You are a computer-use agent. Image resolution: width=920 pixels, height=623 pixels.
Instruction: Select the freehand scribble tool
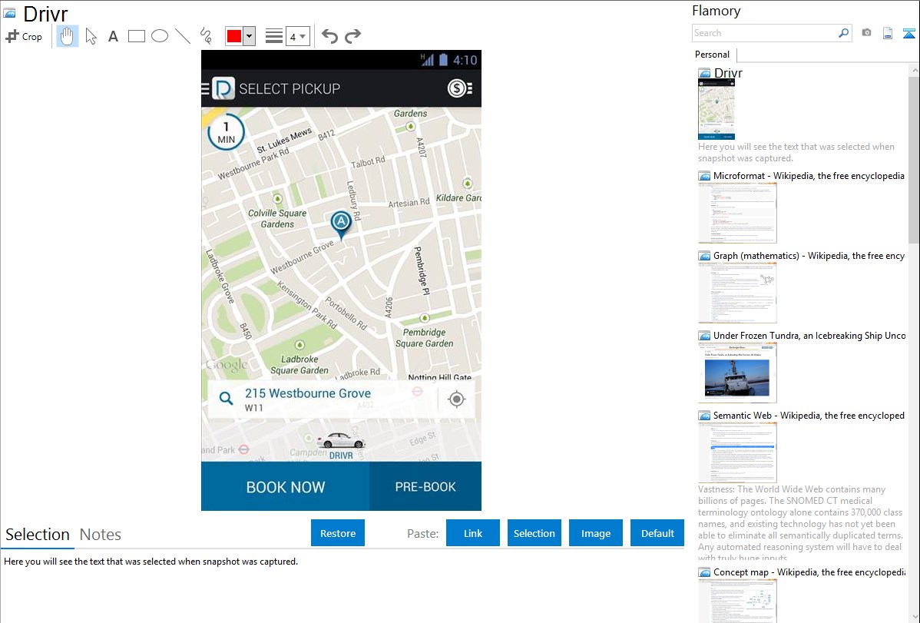[x=206, y=36]
